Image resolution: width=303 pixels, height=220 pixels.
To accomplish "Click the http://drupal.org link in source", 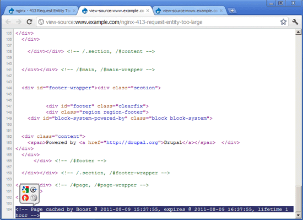I will tap(132, 142).
